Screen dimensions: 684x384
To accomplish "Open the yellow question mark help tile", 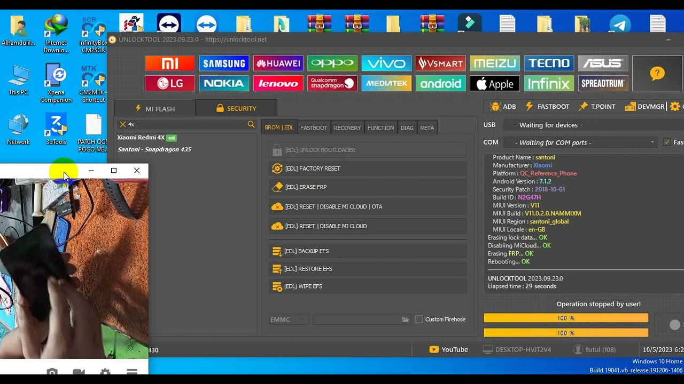I will tap(657, 74).
